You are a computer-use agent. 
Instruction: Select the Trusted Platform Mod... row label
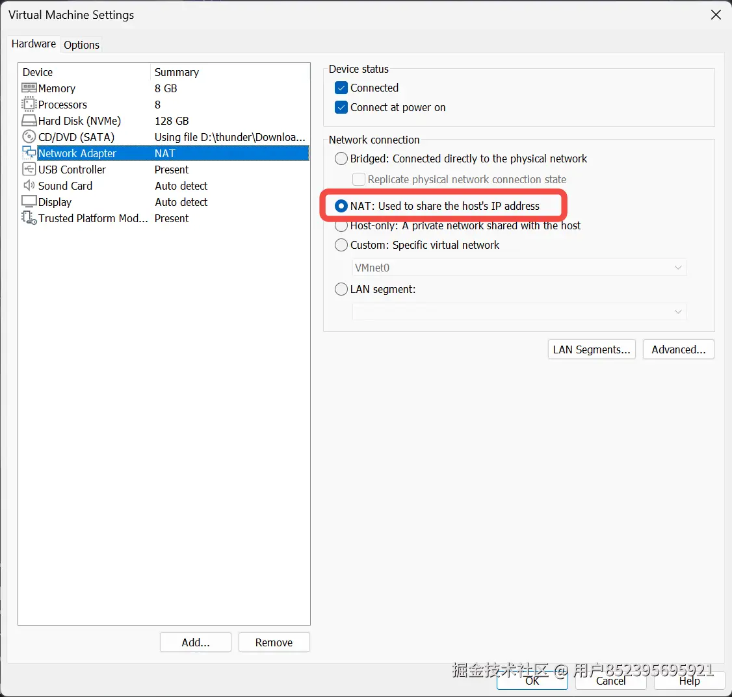click(x=93, y=218)
